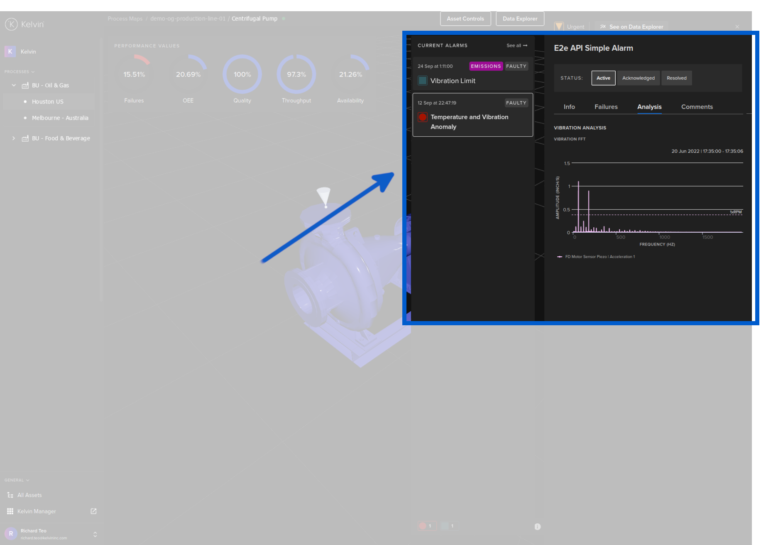Click the Vibration Limit alarm square icon
Screen dimensions: 766x545
tap(422, 81)
